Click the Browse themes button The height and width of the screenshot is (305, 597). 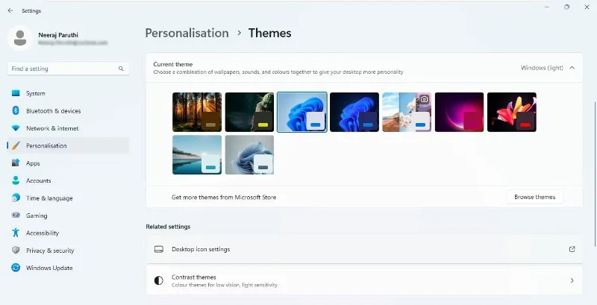tap(534, 197)
